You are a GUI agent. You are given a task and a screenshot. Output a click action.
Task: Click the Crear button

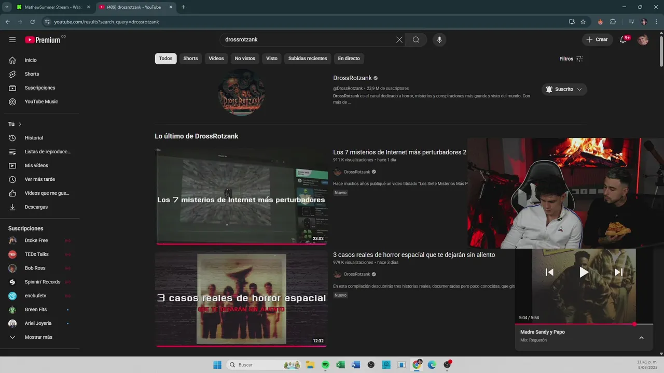click(597, 40)
